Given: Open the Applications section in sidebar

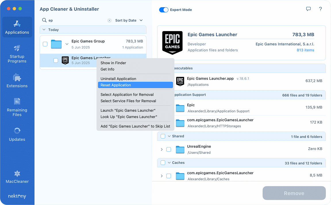Looking at the screenshot, I should click(17, 27).
